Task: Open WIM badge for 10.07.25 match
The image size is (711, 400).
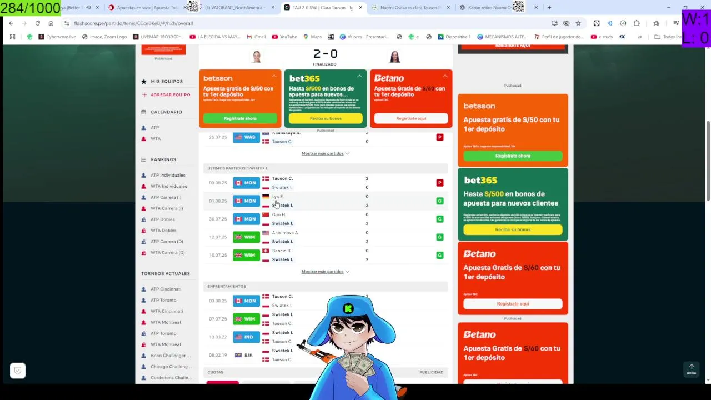Action: [246, 255]
